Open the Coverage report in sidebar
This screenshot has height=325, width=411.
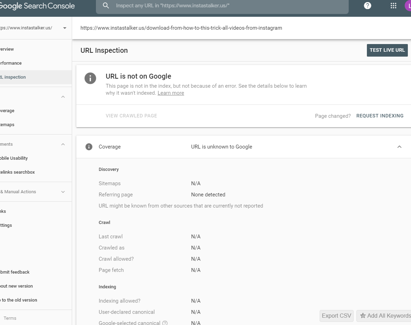36,111
